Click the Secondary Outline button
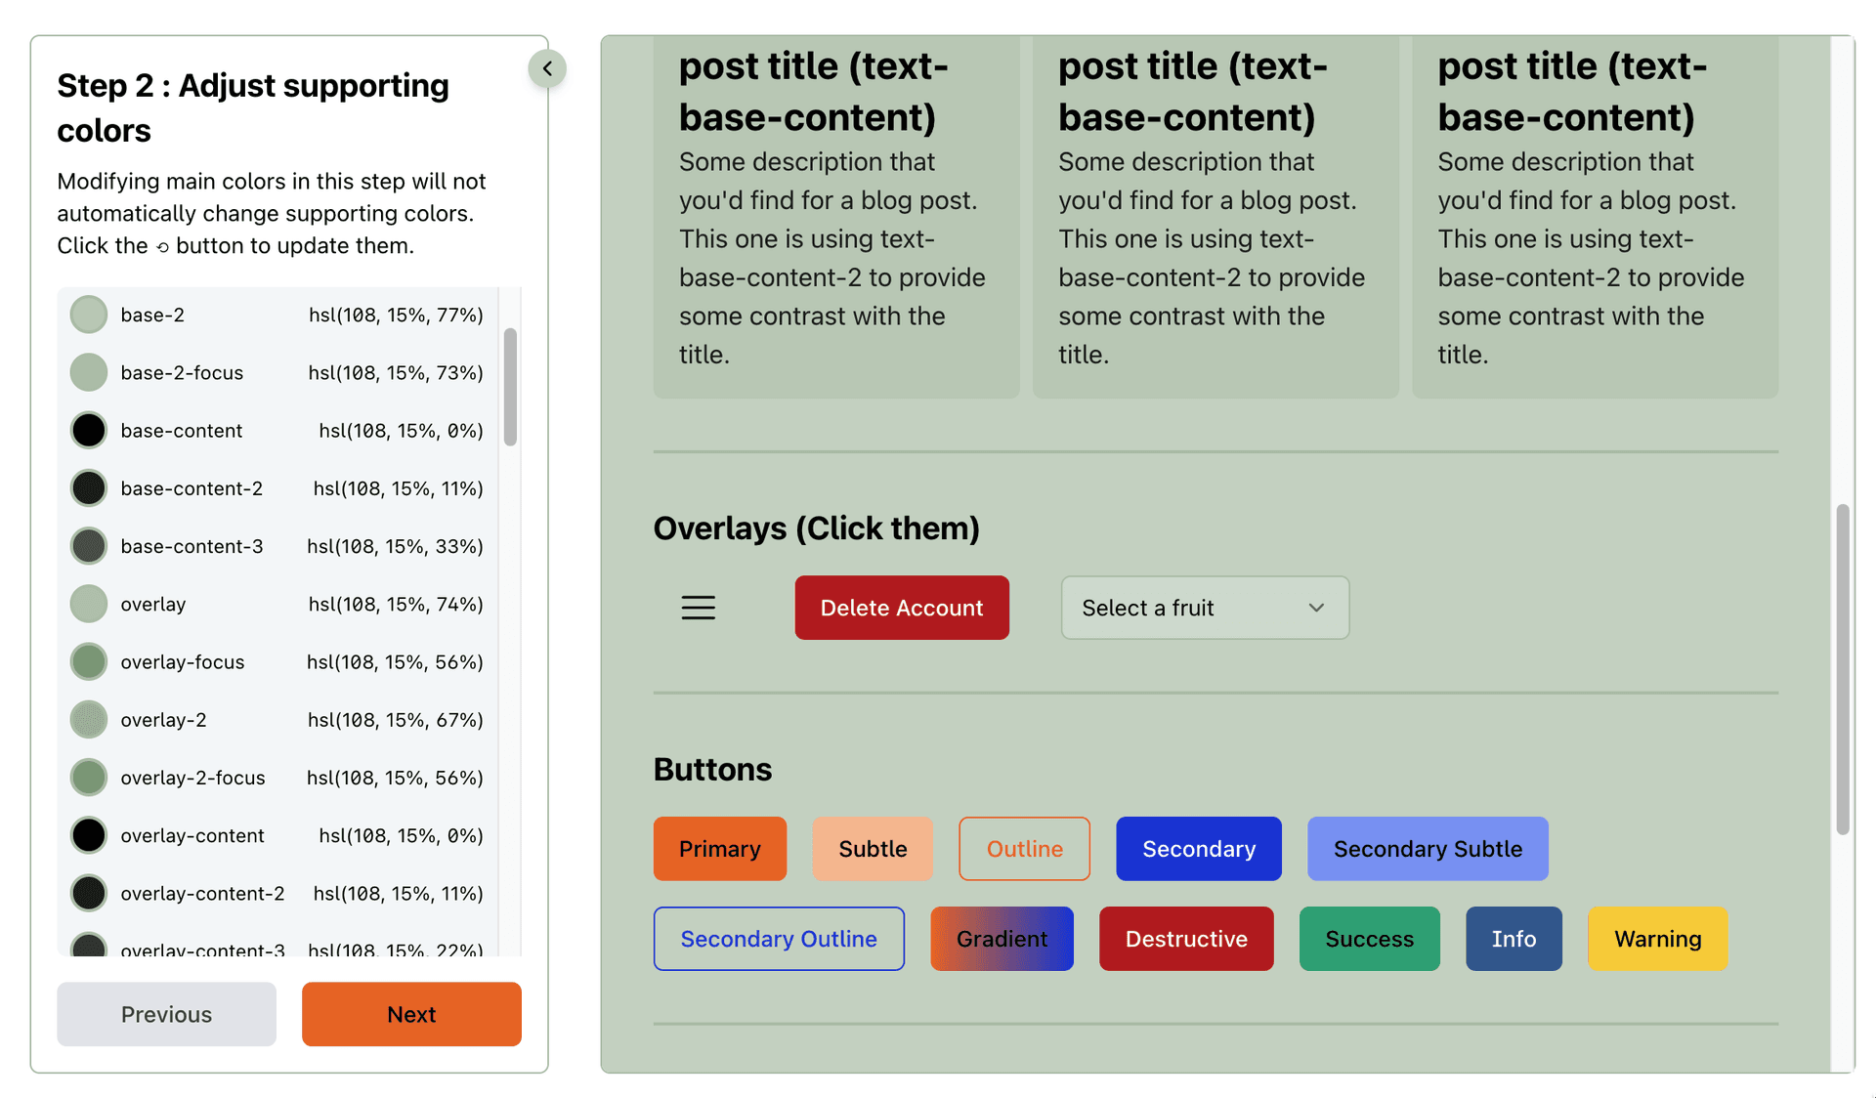1876x1098 pixels. pyautogui.click(x=778, y=939)
